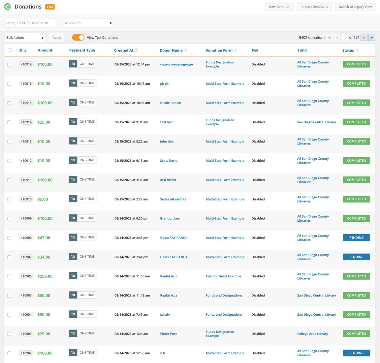Open College Area Library fund
The width and height of the screenshot is (380, 363).
click(x=312, y=334)
